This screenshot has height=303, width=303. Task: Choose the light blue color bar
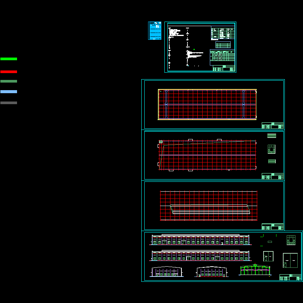tap(9, 92)
